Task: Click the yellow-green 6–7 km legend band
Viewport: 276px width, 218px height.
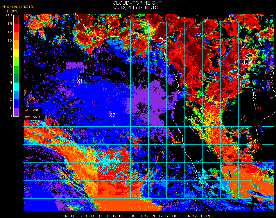Action: (16, 62)
